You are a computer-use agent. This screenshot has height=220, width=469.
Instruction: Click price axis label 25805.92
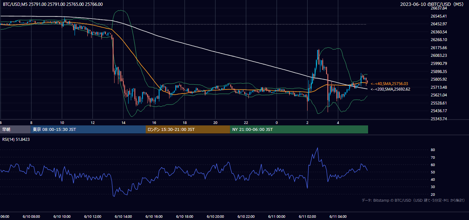click(x=439, y=79)
